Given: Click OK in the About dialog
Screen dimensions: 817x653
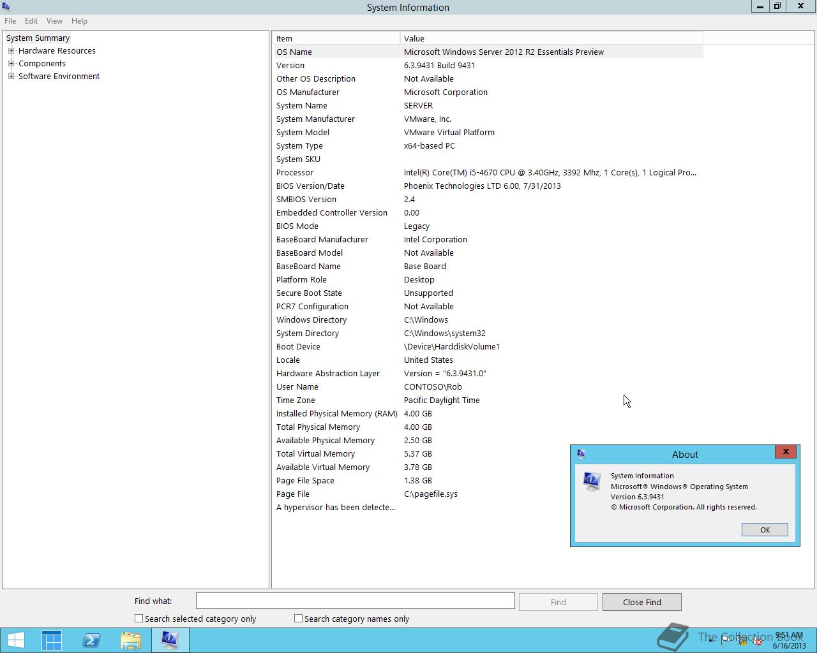Looking at the screenshot, I should pyautogui.click(x=765, y=530).
